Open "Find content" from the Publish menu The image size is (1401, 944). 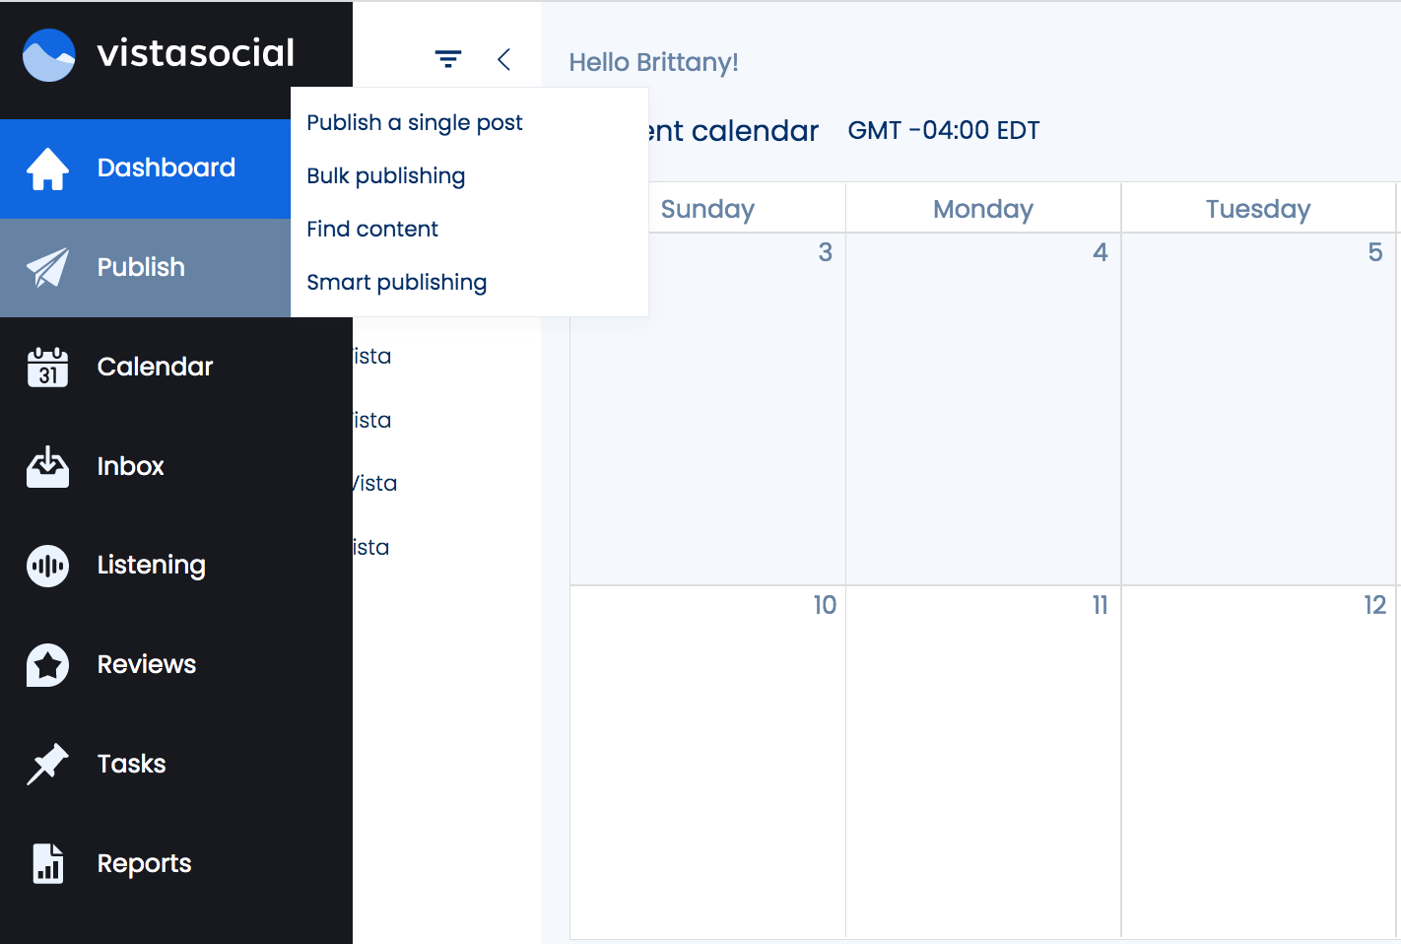(x=371, y=229)
